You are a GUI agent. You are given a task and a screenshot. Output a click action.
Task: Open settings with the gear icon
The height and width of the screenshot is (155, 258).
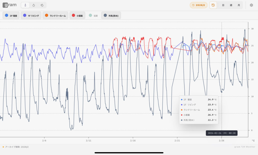[251, 5]
